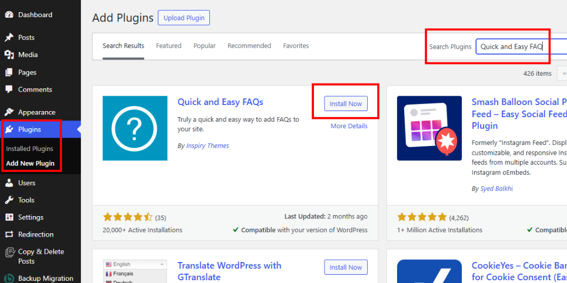Click the 426 items count
Image resolution: width=567 pixels, height=283 pixels.
(x=537, y=74)
